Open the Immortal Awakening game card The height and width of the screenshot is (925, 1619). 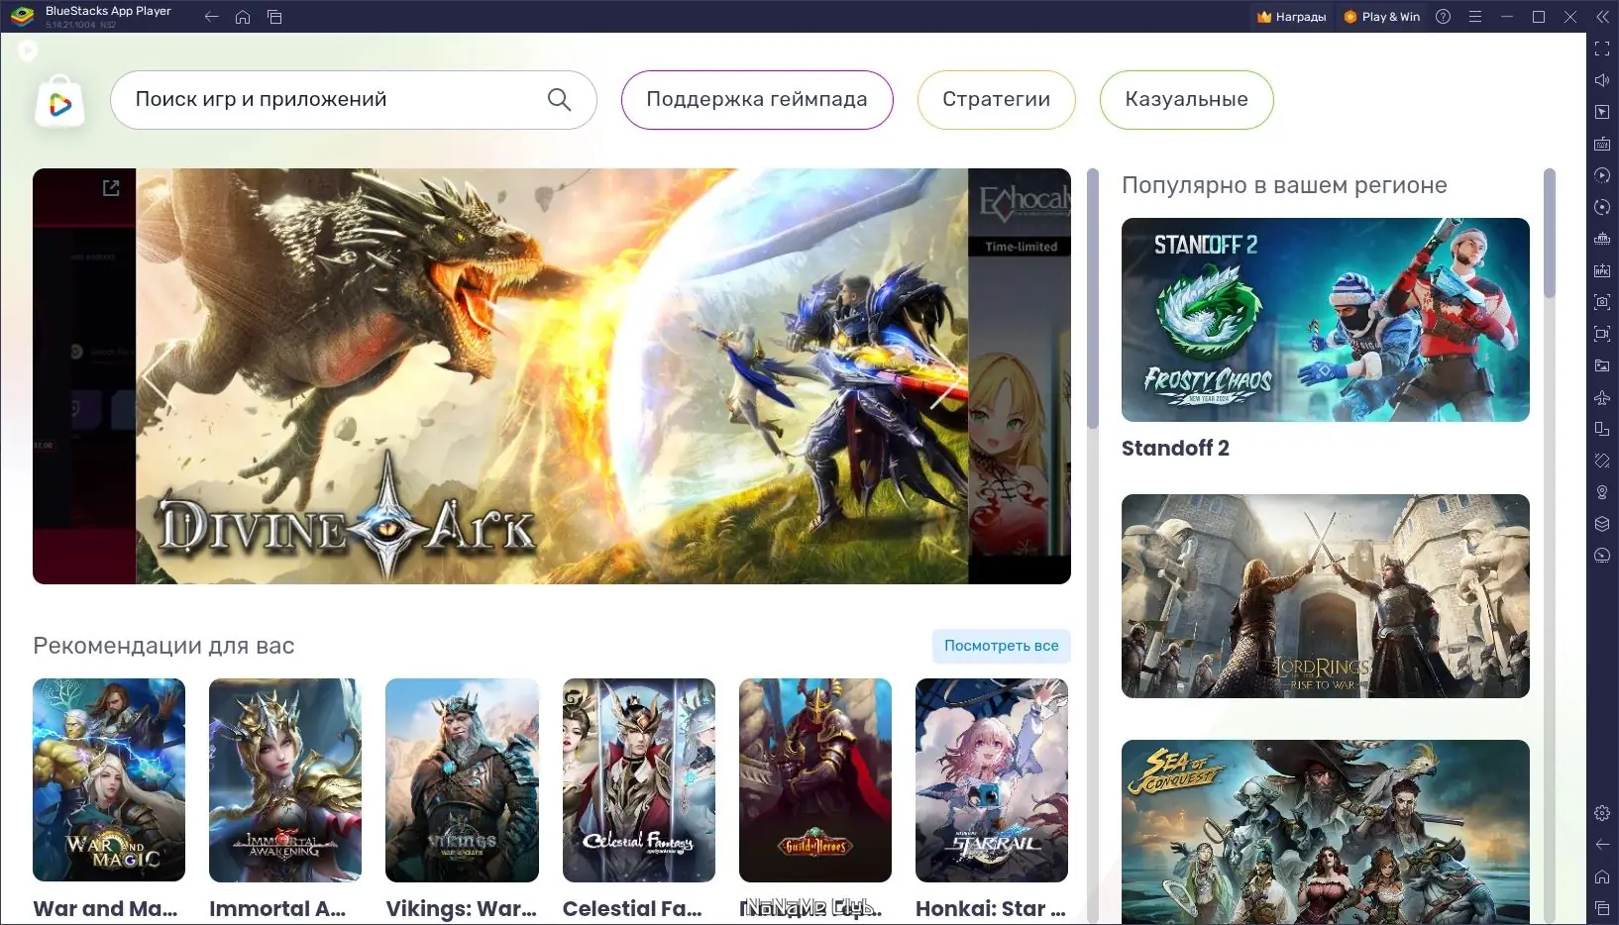point(285,780)
